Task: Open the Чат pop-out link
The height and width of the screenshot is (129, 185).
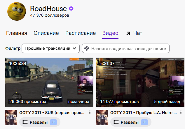Action: coord(134,33)
